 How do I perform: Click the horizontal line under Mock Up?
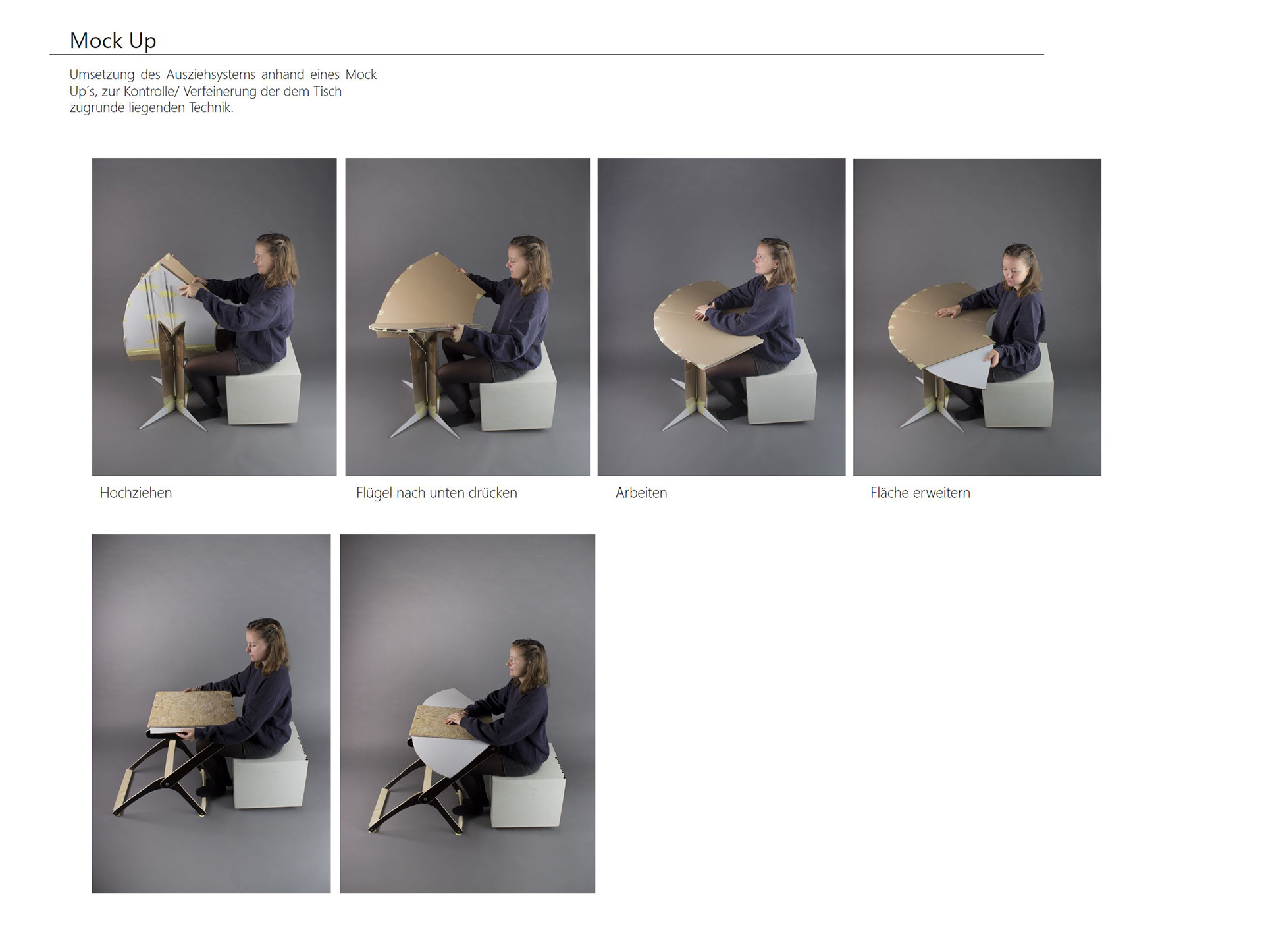546,55
